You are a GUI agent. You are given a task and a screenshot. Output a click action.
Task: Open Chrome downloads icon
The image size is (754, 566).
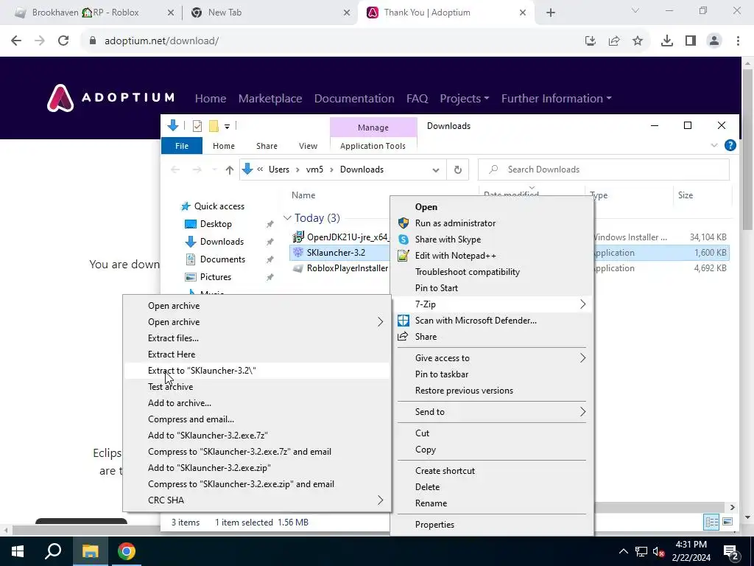pyautogui.click(x=667, y=41)
